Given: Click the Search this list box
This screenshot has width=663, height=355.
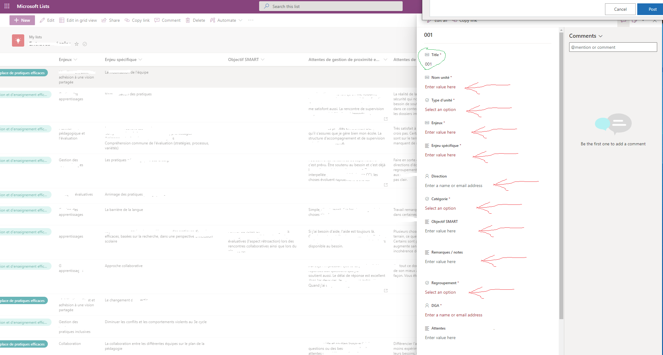Looking at the screenshot, I should pos(331,6).
